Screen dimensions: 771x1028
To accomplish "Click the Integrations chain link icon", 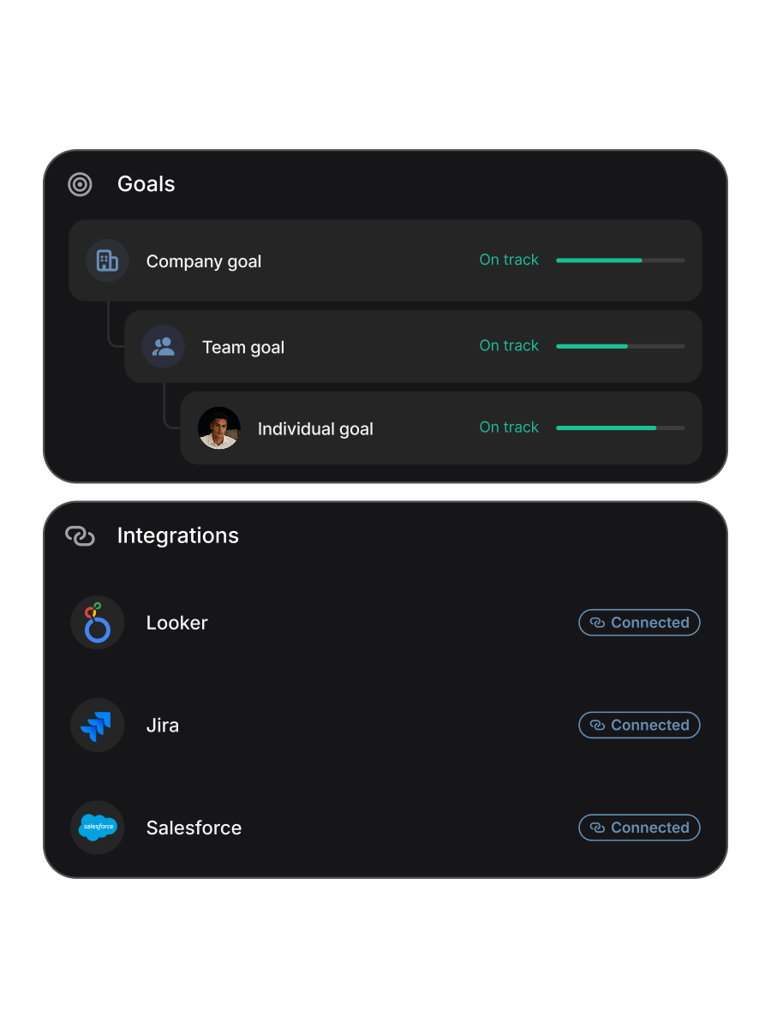I will (x=80, y=535).
